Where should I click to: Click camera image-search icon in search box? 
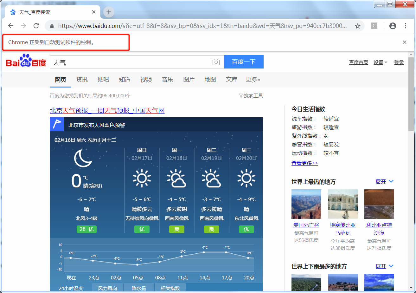216,62
